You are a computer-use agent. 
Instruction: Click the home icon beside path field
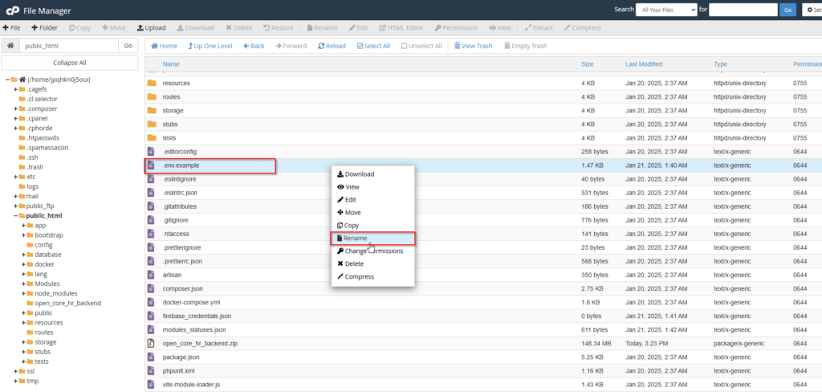[10, 46]
